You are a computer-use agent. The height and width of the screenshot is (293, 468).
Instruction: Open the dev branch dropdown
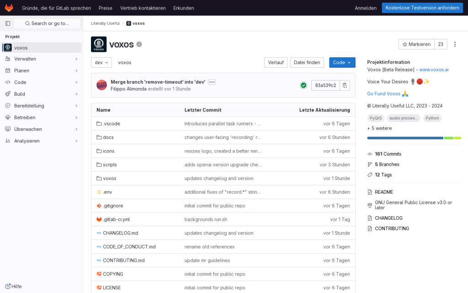[101, 63]
